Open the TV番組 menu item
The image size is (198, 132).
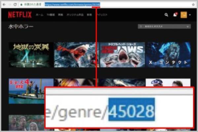pyautogui.click(x=51, y=15)
